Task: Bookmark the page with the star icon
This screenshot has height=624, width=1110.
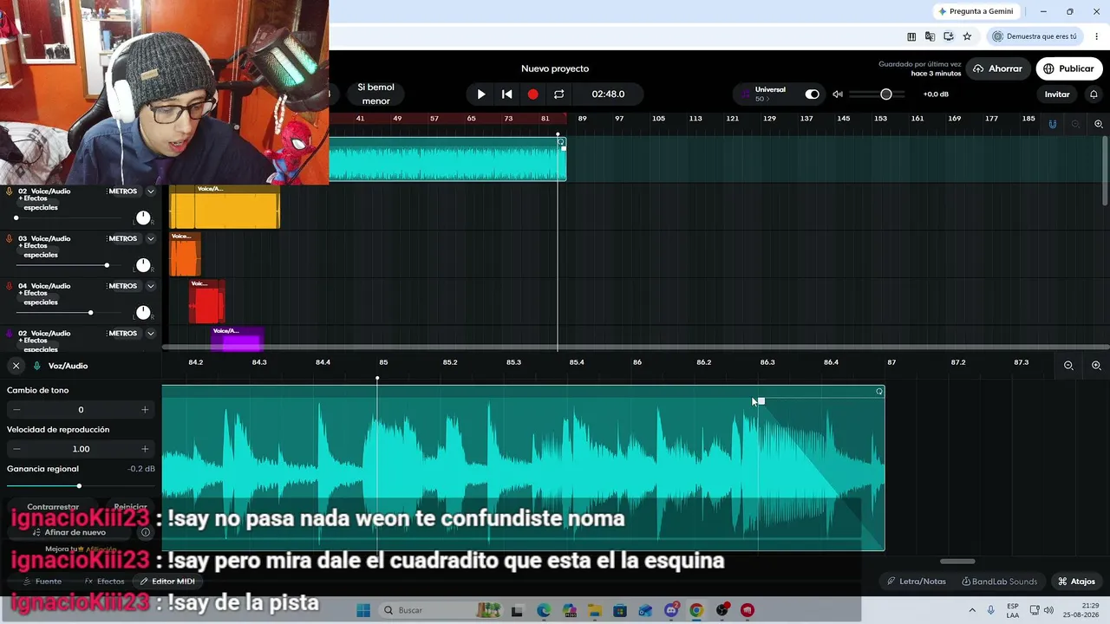Action: pos(967,36)
